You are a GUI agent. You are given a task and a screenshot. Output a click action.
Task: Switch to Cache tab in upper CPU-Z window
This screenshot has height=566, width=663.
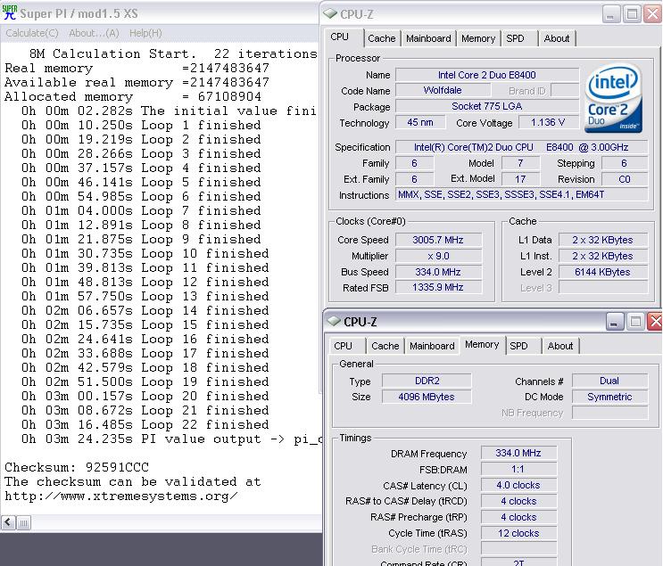pyautogui.click(x=381, y=38)
